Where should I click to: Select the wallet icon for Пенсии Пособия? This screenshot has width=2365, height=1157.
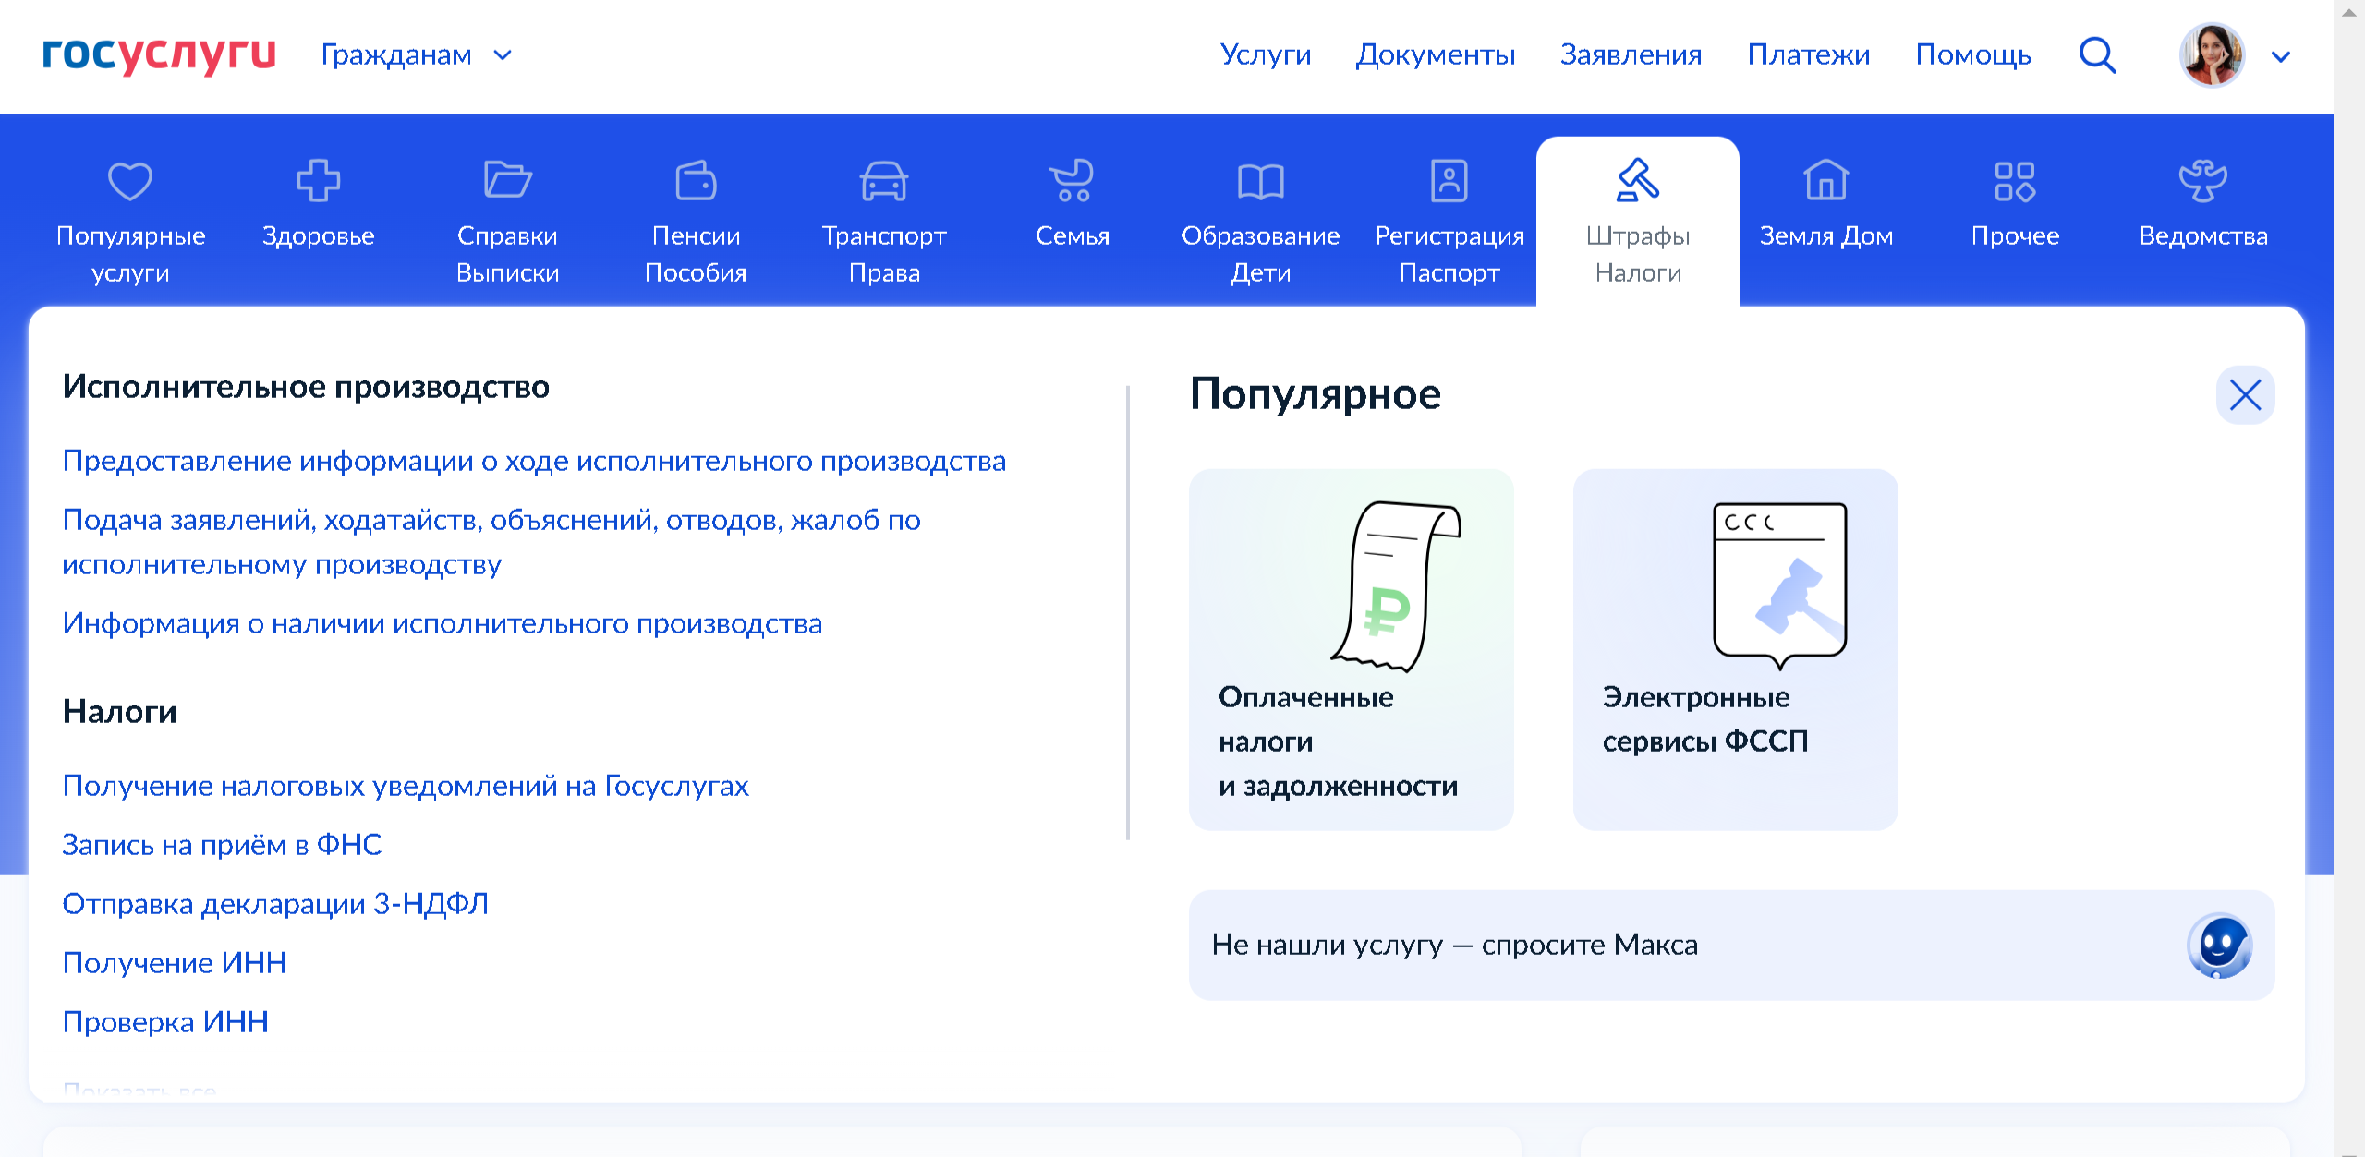coord(695,180)
